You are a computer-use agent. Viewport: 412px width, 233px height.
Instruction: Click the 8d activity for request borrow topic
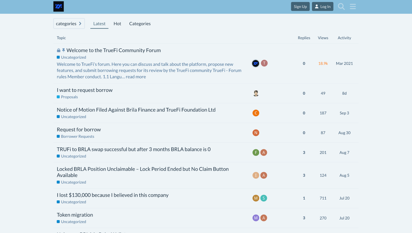click(344, 93)
